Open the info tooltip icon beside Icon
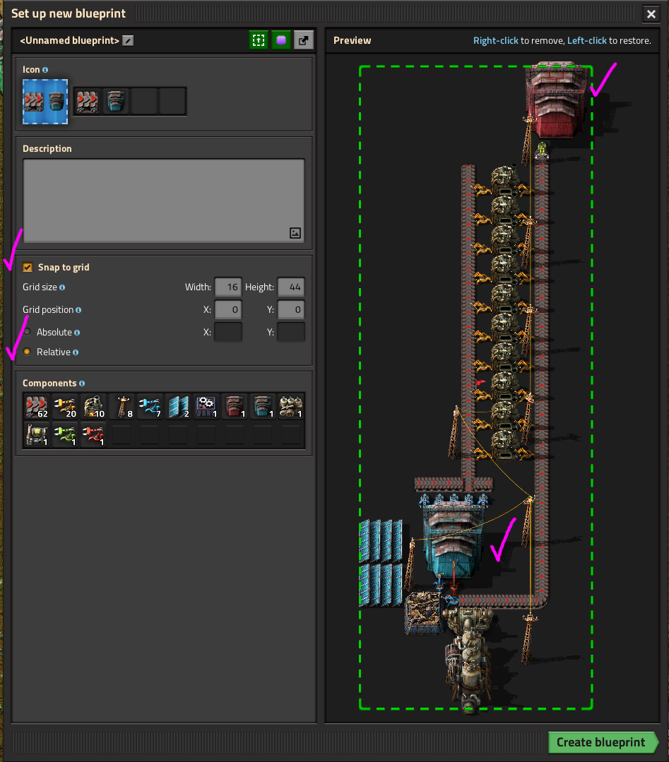This screenshot has height=762, width=669. (45, 70)
